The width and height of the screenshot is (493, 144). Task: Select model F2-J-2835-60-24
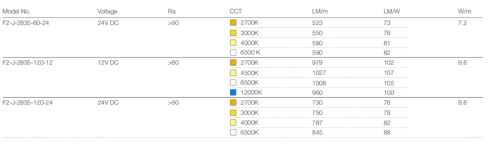[x=26, y=23]
